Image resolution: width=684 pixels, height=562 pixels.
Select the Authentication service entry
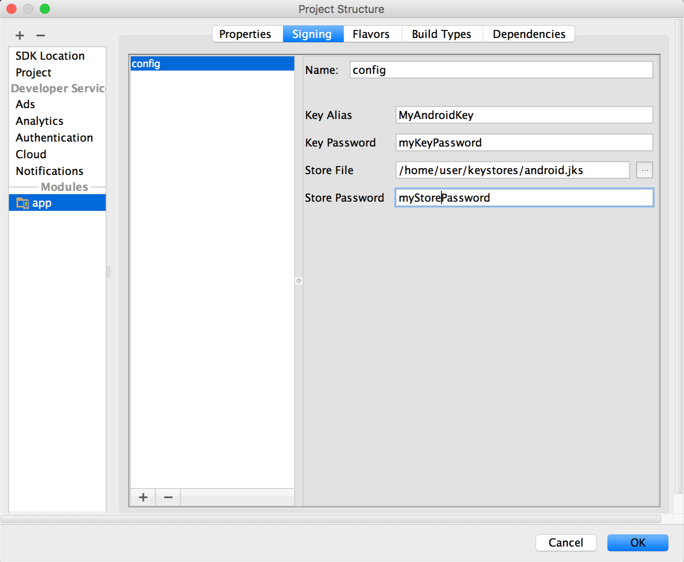click(54, 138)
